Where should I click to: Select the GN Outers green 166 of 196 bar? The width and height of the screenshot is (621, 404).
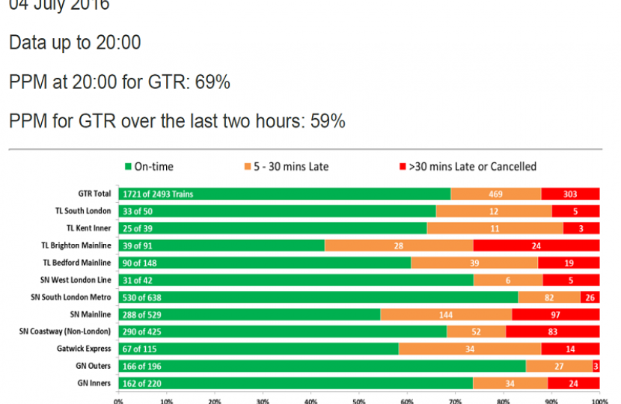click(x=322, y=366)
